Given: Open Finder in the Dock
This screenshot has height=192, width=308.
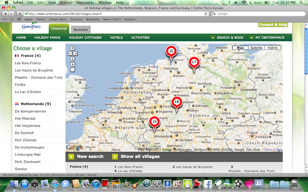Looking at the screenshot, I should (14, 184).
